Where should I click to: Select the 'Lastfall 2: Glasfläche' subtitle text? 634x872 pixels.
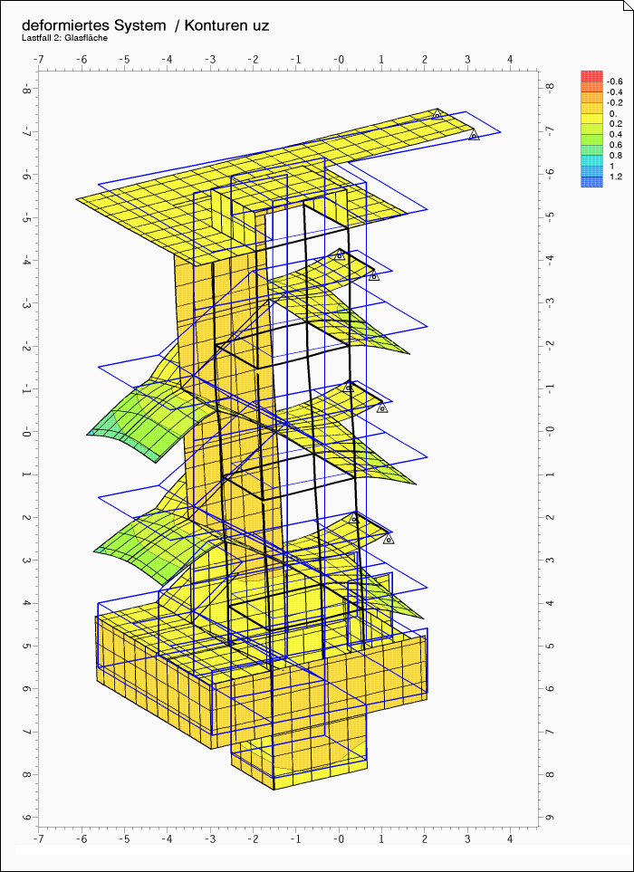pos(64,39)
